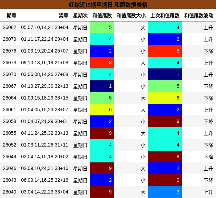
Task: Click 上升 in row 26082
Action: click(208, 28)
